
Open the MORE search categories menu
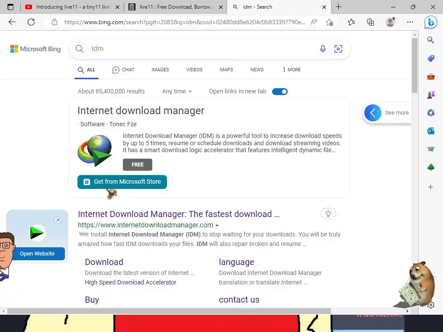point(292,70)
